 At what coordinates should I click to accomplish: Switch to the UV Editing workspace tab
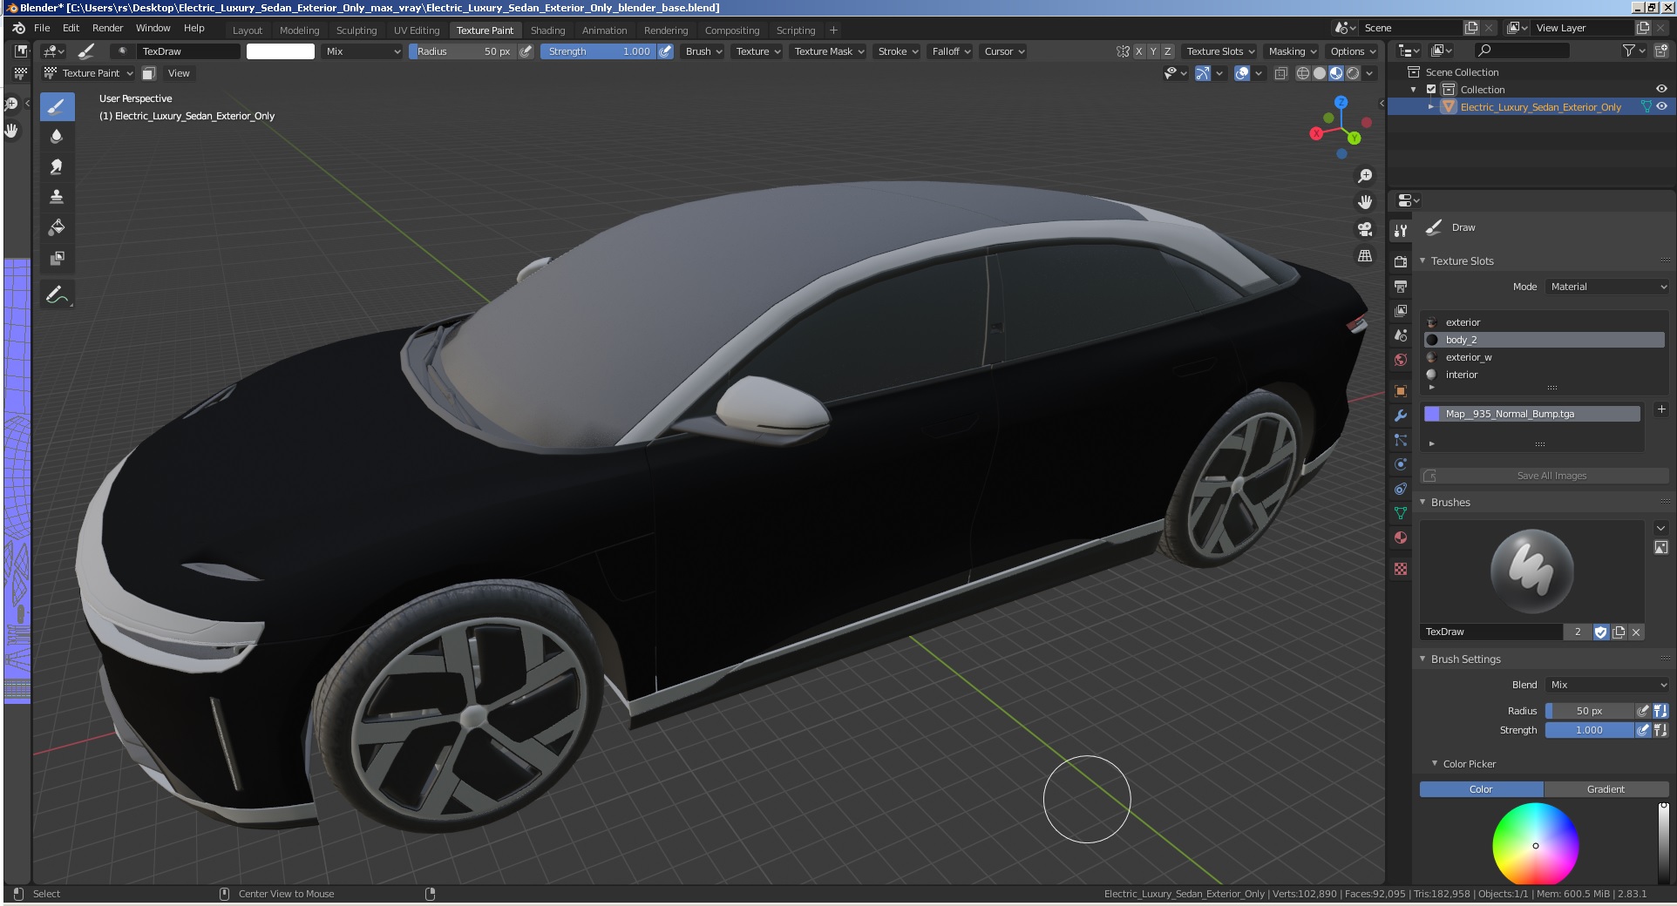pyautogui.click(x=417, y=30)
